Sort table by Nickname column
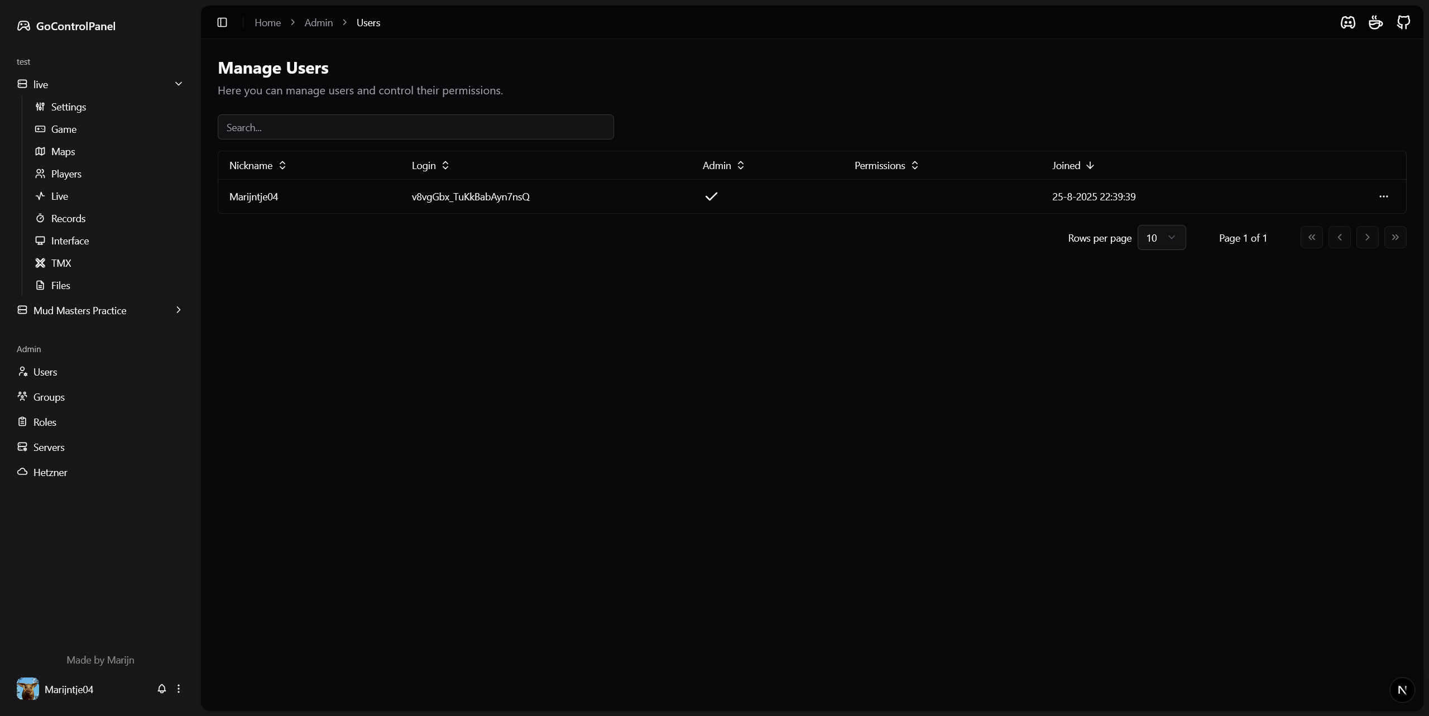The height and width of the screenshot is (716, 1429). [257, 165]
